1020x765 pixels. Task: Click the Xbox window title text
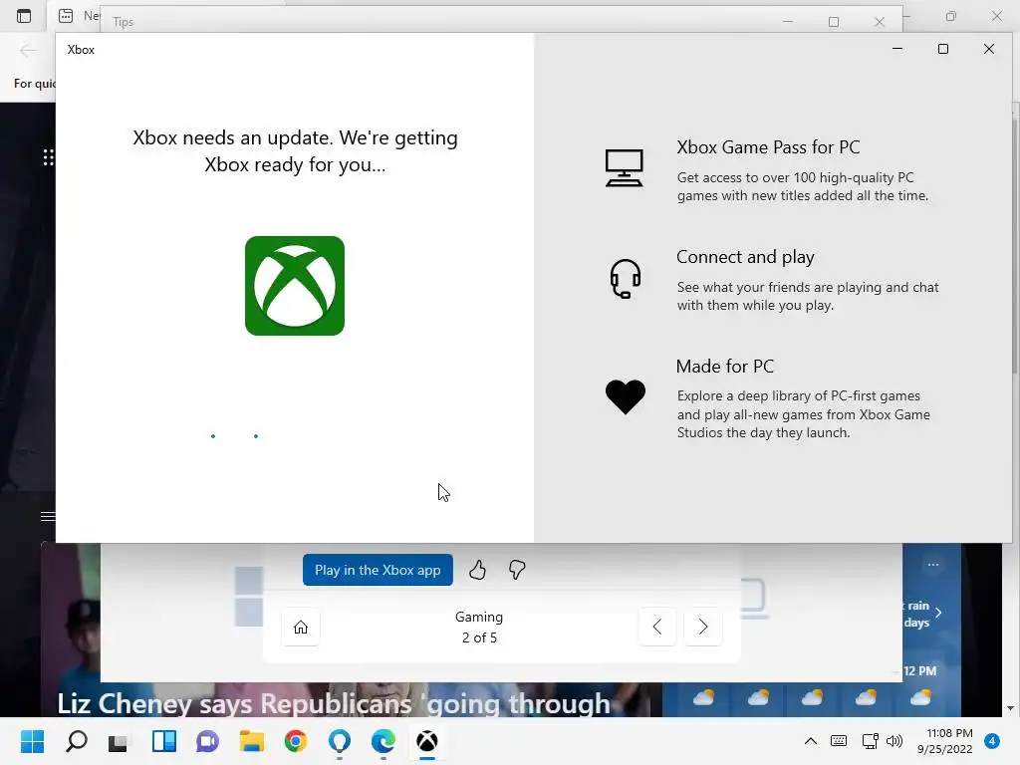pos(81,50)
